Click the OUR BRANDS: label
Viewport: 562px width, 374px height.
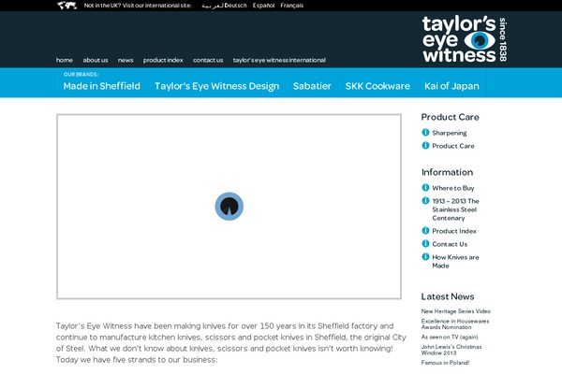point(81,75)
